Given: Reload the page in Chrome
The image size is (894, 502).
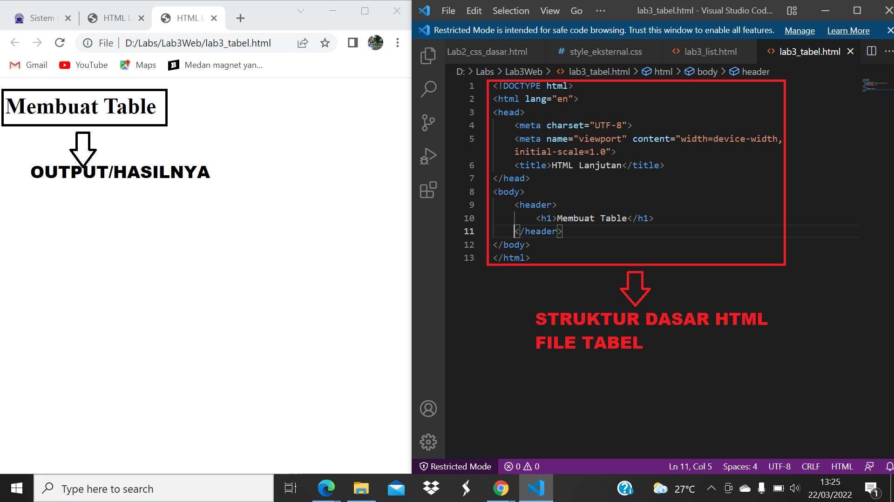Looking at the screenshot, I should [x=60, y=42].
